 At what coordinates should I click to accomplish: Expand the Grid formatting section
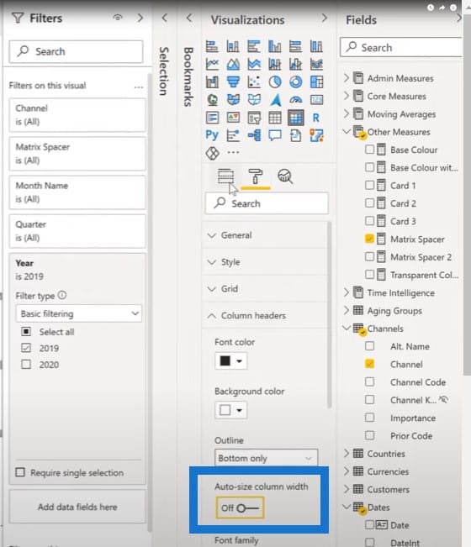[x=265, y=289]
